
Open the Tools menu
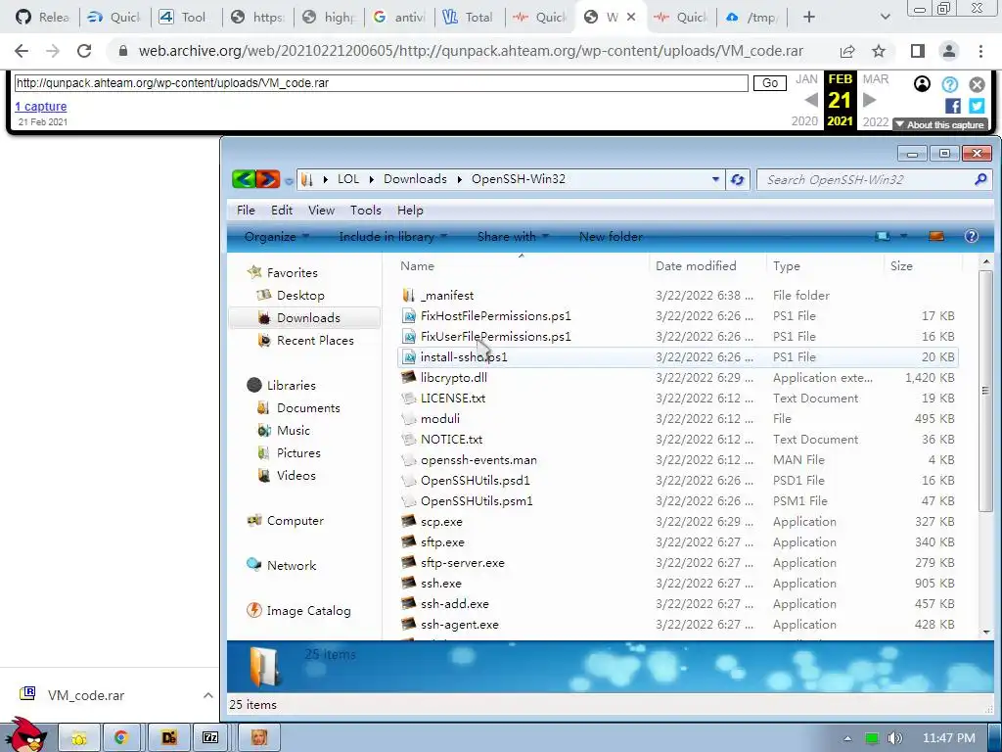tap(366, 211)
